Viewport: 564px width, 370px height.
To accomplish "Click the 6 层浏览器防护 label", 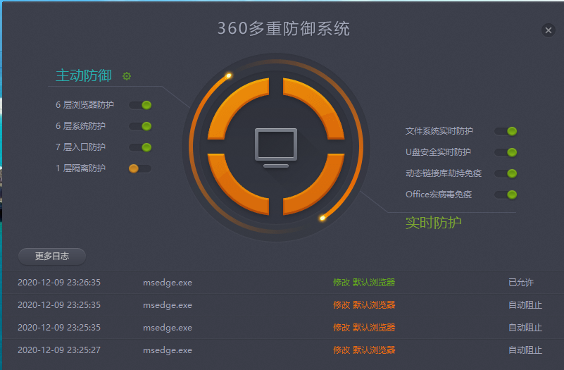I will [84, 105].
